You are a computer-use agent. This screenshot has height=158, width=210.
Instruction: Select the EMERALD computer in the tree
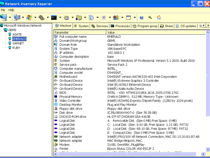19,39
